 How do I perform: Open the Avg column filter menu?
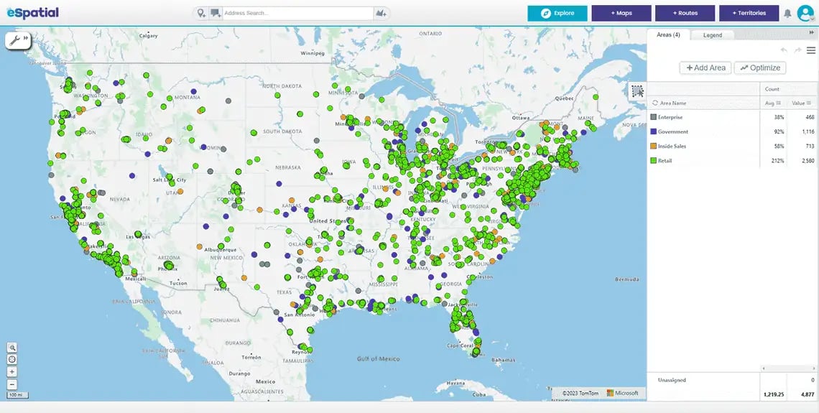coord(778,103)
